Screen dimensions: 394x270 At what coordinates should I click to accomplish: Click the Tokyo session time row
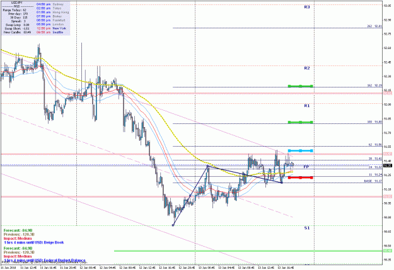click(x=49, y=8)
